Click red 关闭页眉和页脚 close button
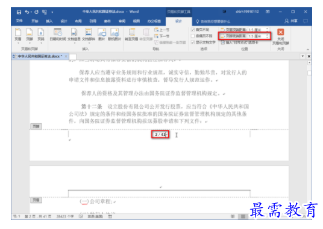323x229 pixels. [281, 36]
